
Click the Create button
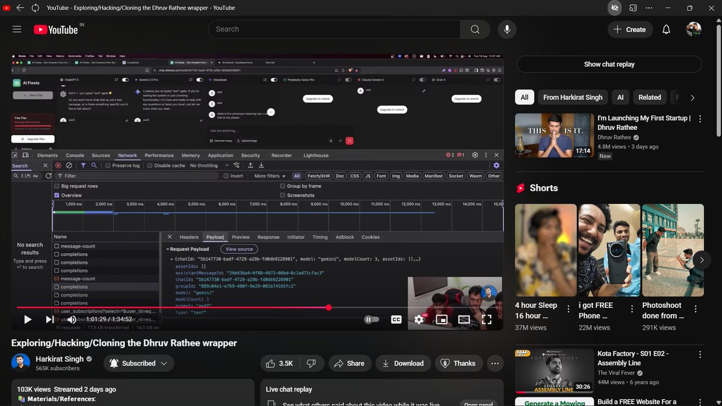[629, 29]
